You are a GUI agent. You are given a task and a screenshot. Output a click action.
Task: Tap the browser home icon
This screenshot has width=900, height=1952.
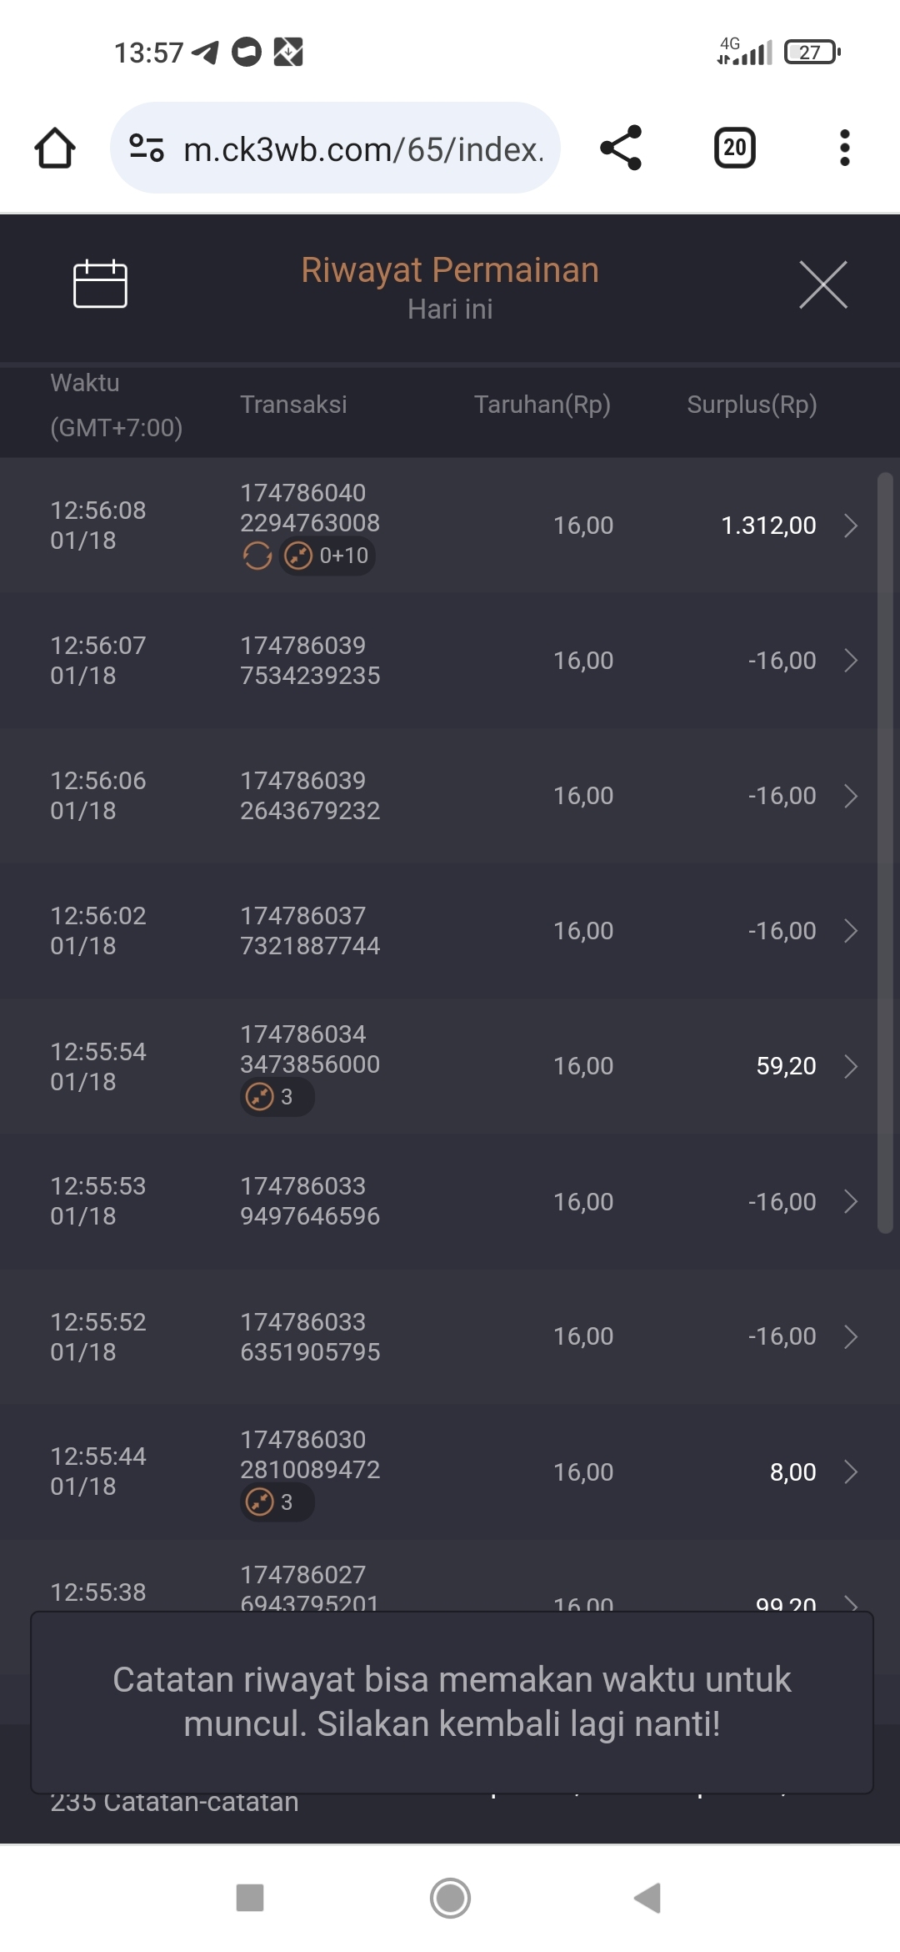tap(55, 148)
